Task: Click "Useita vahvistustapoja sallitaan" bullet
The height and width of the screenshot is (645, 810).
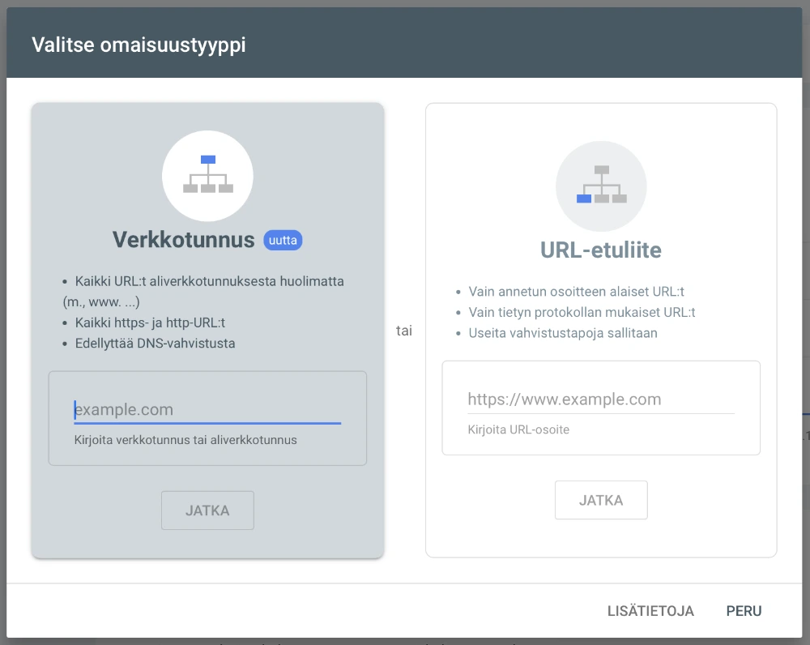Action: [x=563, y=333]
